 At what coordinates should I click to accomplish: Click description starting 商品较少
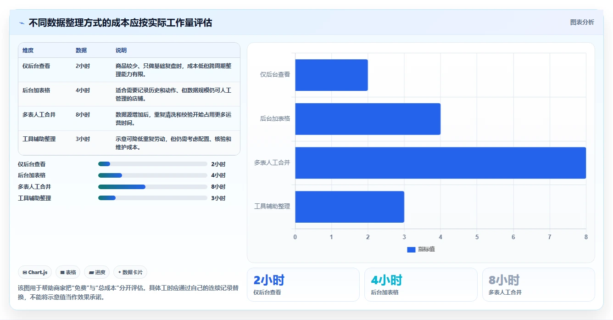pos(173,70)
